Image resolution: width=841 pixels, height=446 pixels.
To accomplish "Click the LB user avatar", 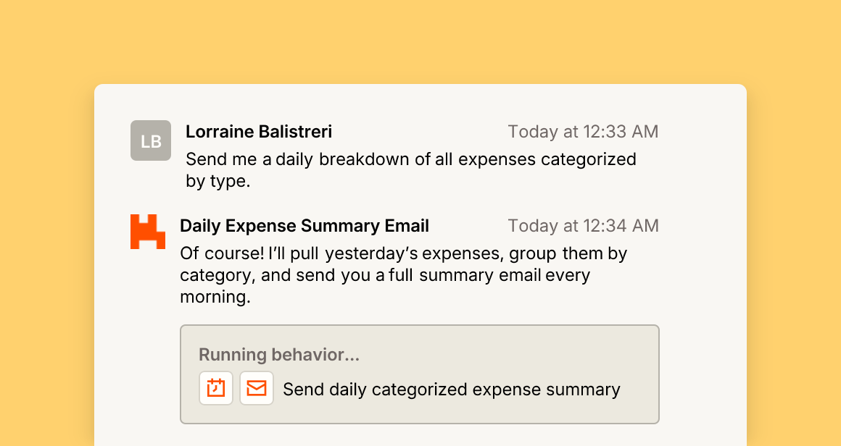I will [x=151, y=140].
